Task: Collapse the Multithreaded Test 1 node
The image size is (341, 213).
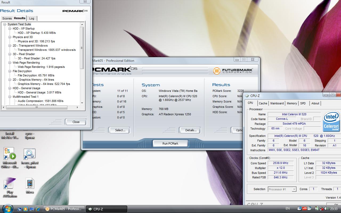Action: click(x=10, y=97)
